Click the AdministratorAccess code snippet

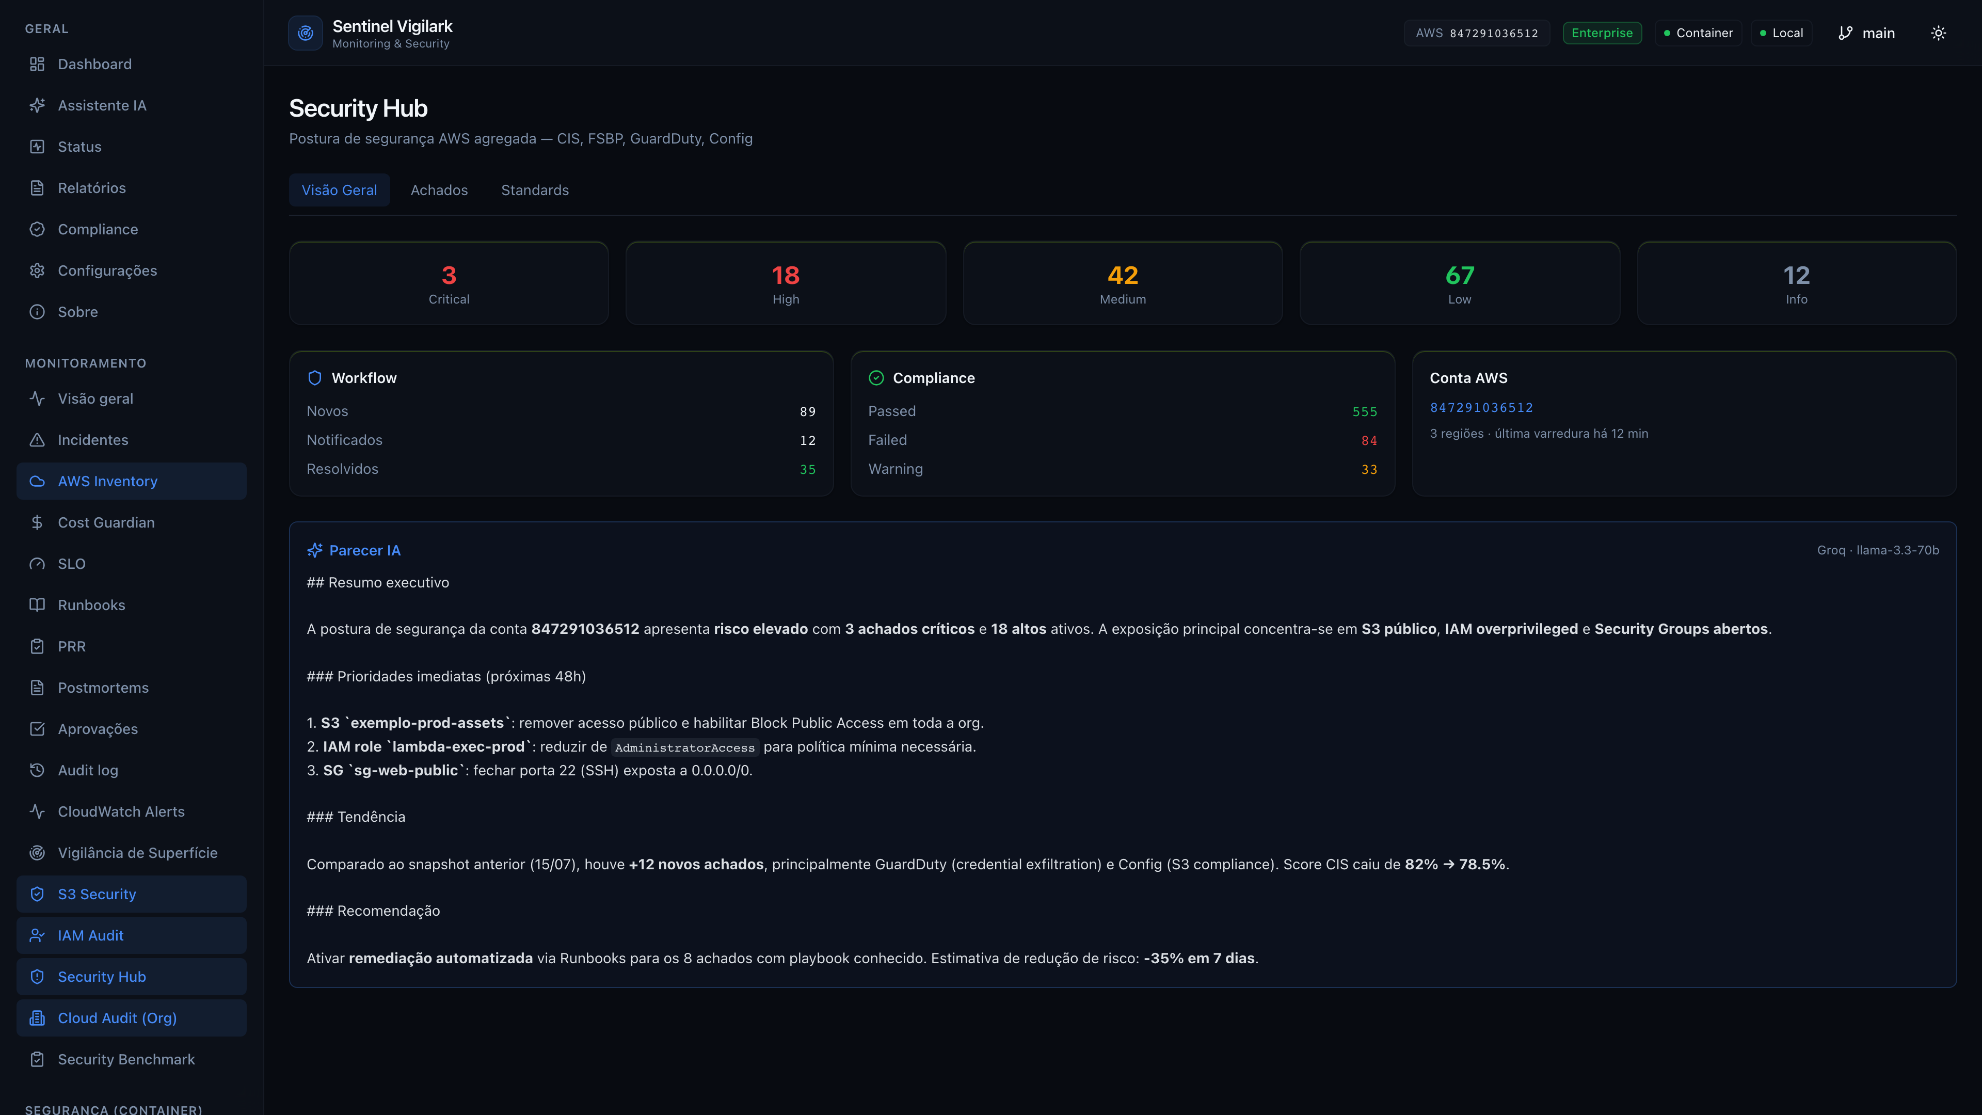(685, 748)
